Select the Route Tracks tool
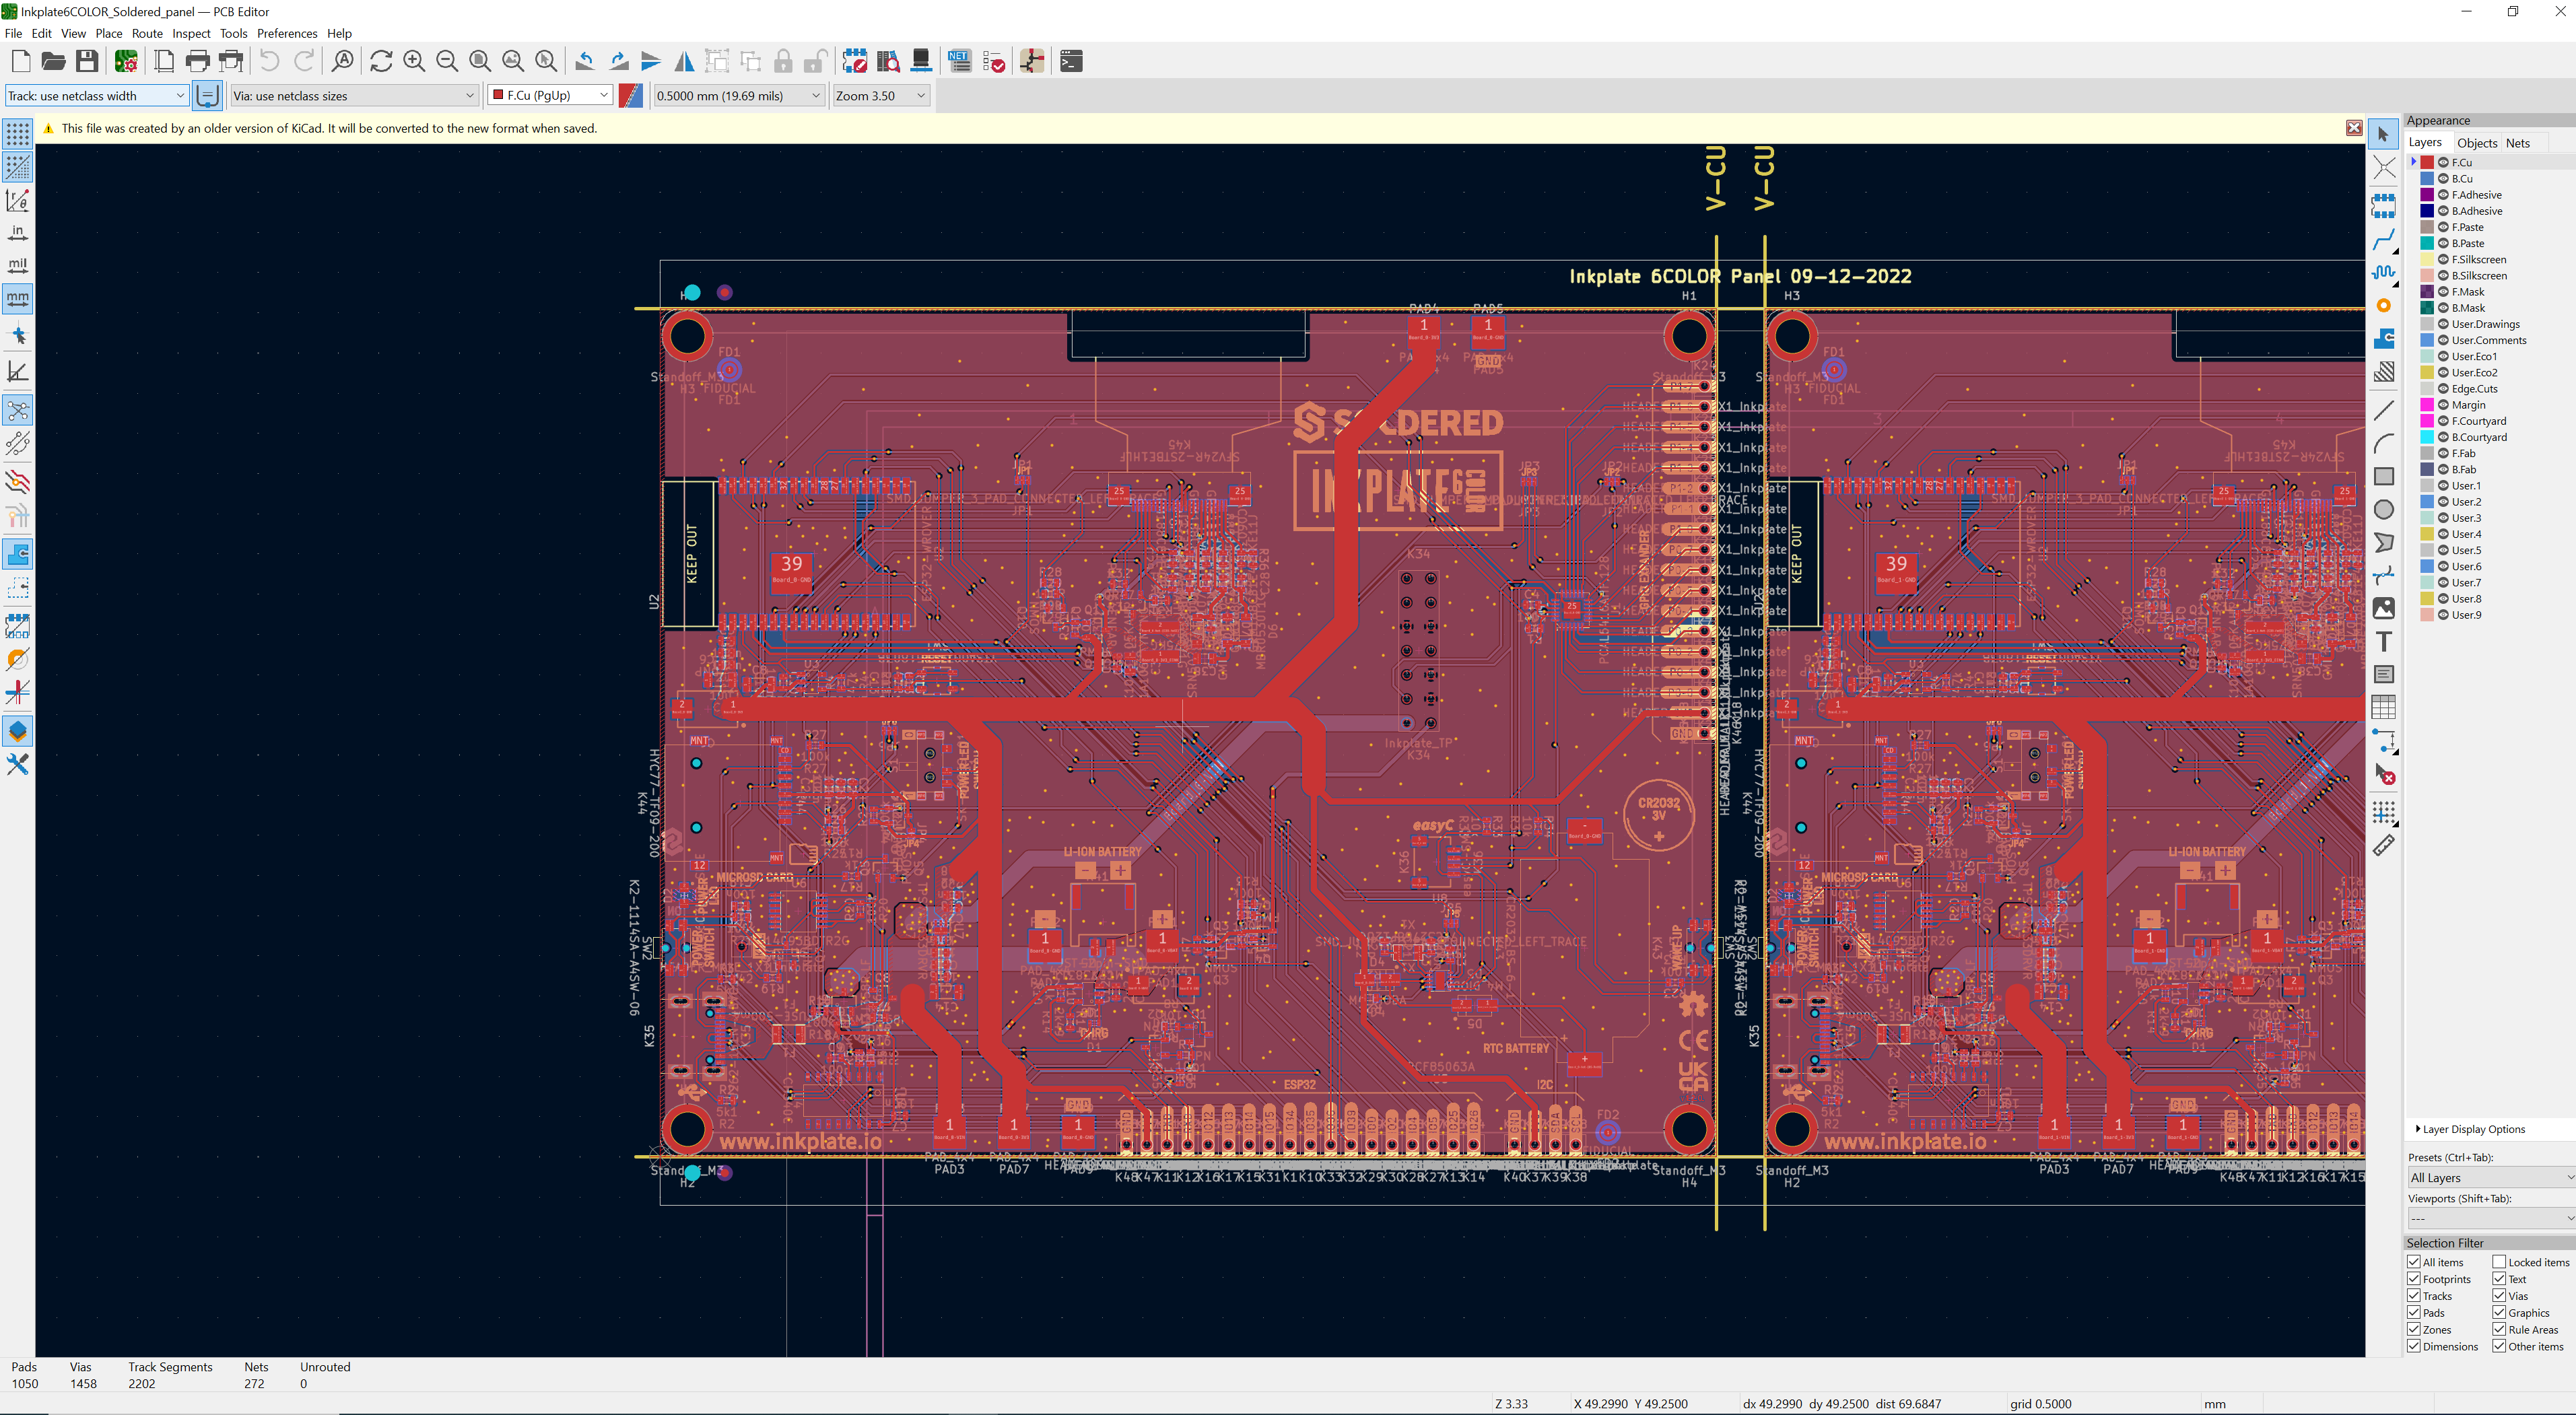2576x1415 pixels. pyautogui.click(x=2384, y=240)
